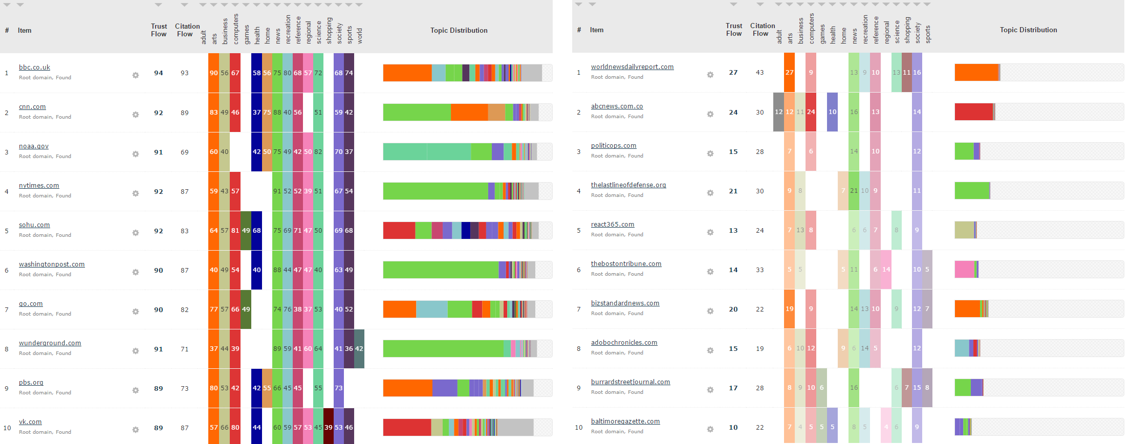The height and width of the screenshot is (444, 1131).
Task: Click the gear icon for thebostontribune.com
Action: pos(710,272)
